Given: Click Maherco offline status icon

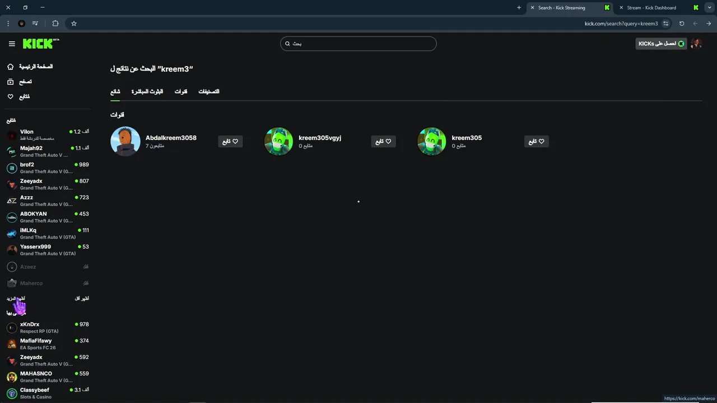Looking at the screenshot, I should click(x=86, y=283).
